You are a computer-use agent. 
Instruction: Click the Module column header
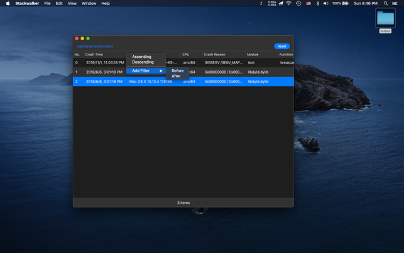(253, 54)
